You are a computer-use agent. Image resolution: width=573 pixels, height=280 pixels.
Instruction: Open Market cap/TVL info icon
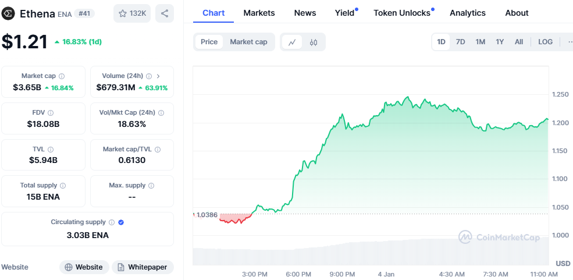coord(158,149)
